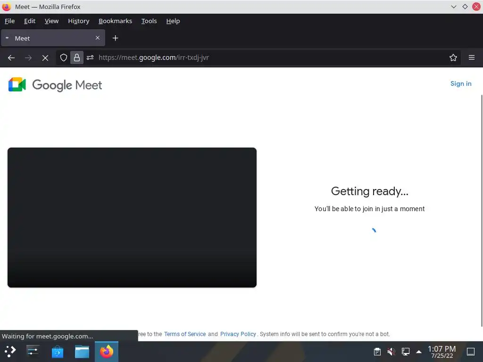
Task: Bookmark this page with the star icon
Action: tap(453, 58)
